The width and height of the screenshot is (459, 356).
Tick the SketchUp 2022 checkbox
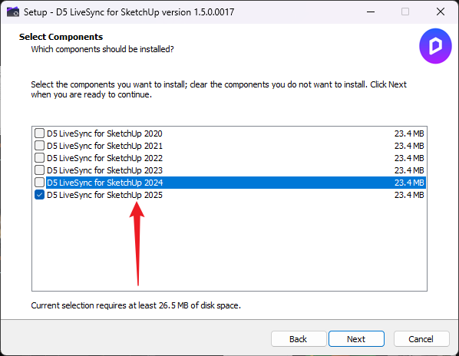click(x=39, y=158)
